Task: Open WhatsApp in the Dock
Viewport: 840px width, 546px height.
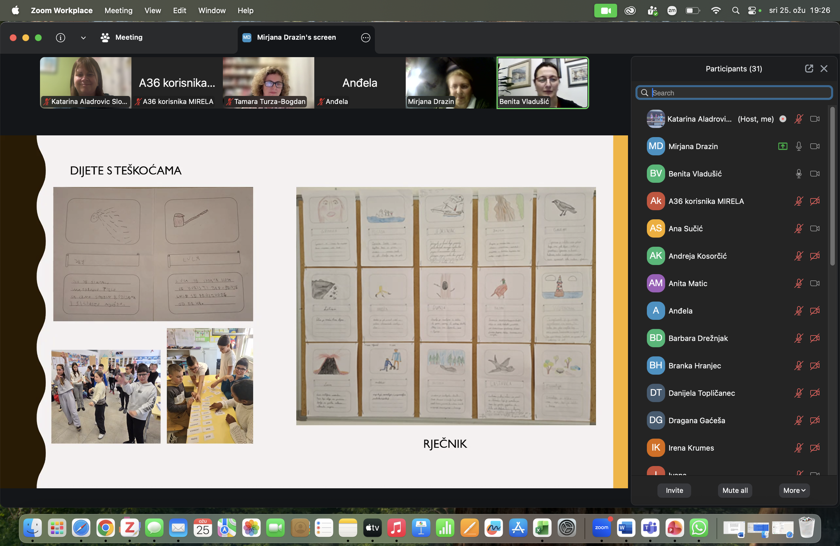Action: (699, 528)
